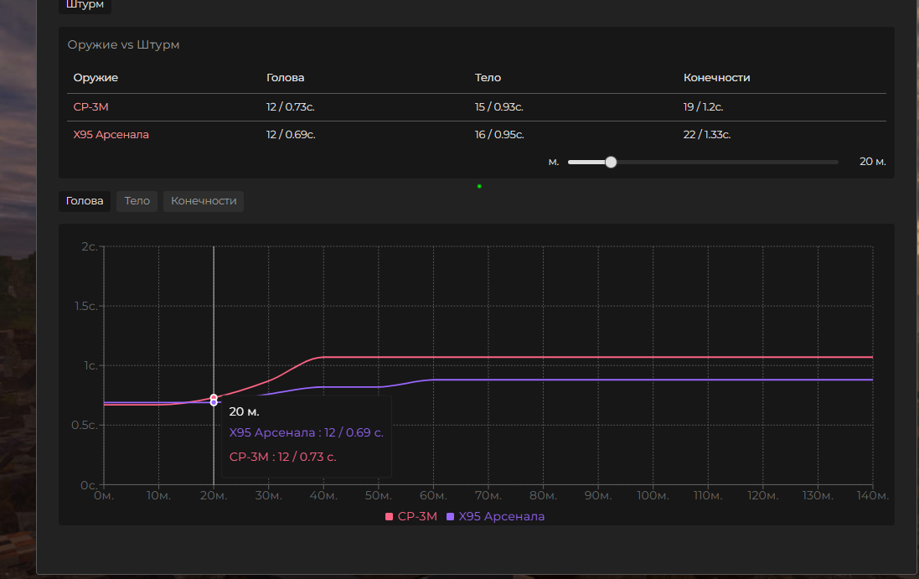Open the X95 Арсенала weapon link
The height and width of the screenshot is (579, 919).
click(111, 135)
